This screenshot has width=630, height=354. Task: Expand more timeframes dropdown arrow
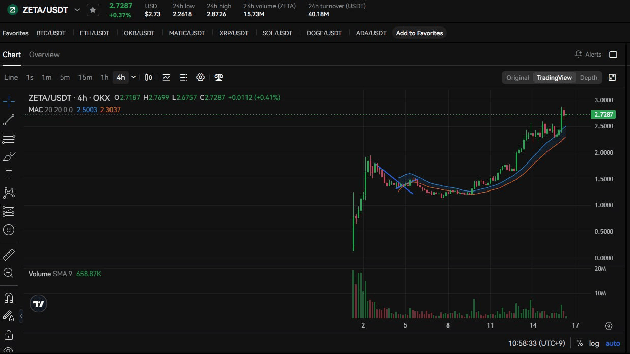coord(133,77)
